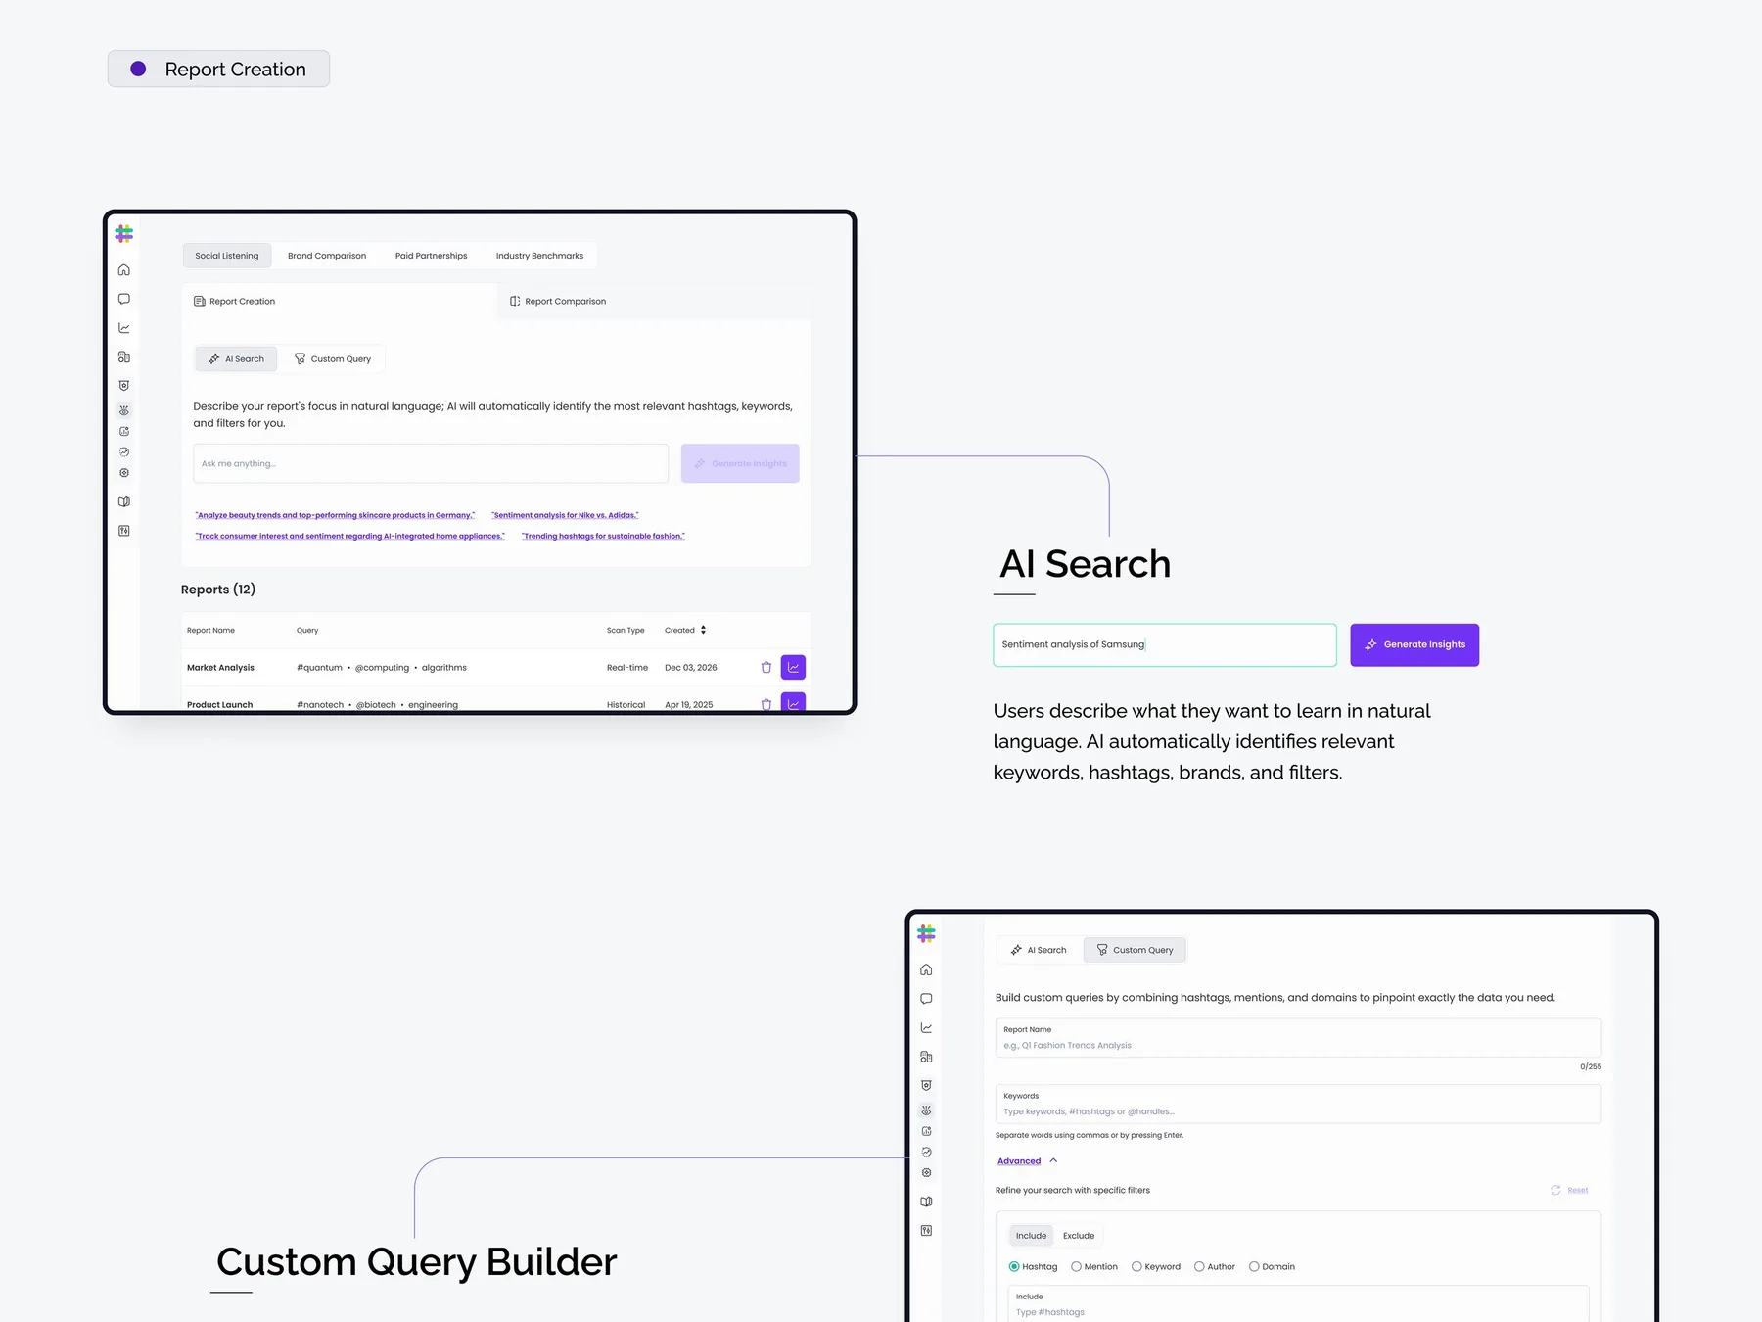Open the purple chart button for Market Analysis
The height and width of the screenshot is (1322, 1762).
pyautogui.click(x=793, y=668)
